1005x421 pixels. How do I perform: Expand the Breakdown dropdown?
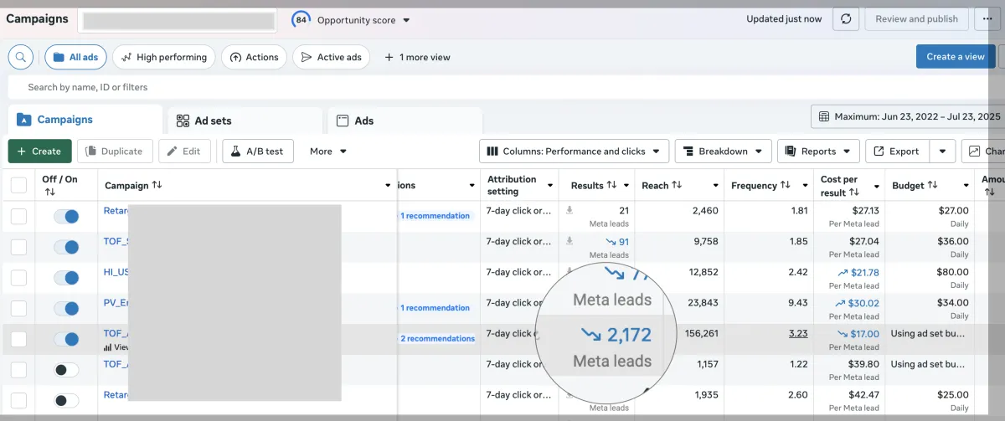[723, 151]
